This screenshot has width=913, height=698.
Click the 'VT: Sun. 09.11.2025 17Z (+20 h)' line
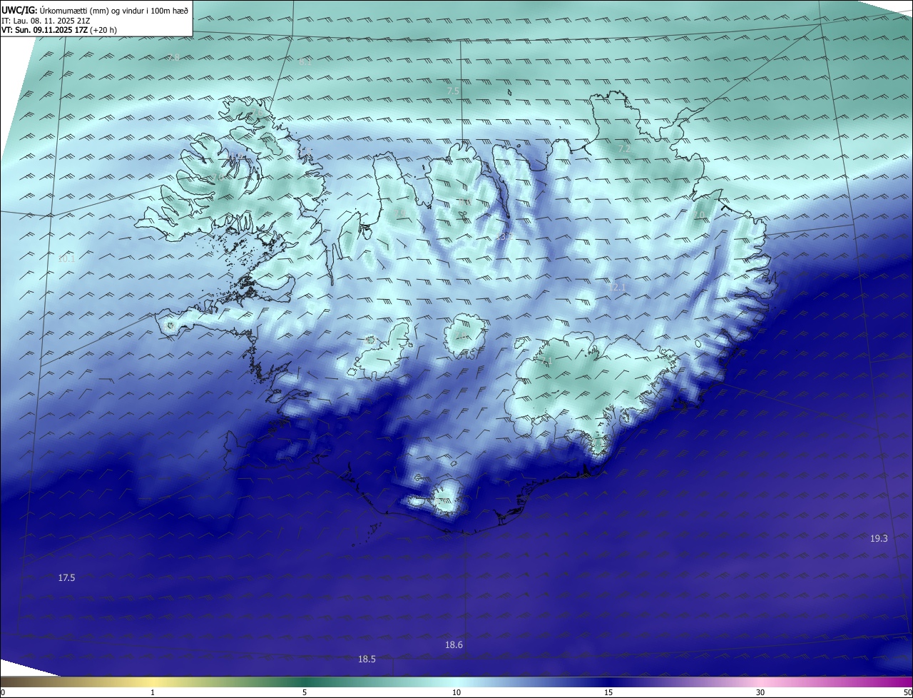click(59, 30)
